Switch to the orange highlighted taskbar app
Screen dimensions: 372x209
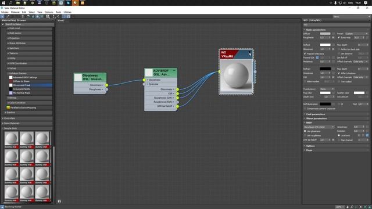click(x=75, y=3)
